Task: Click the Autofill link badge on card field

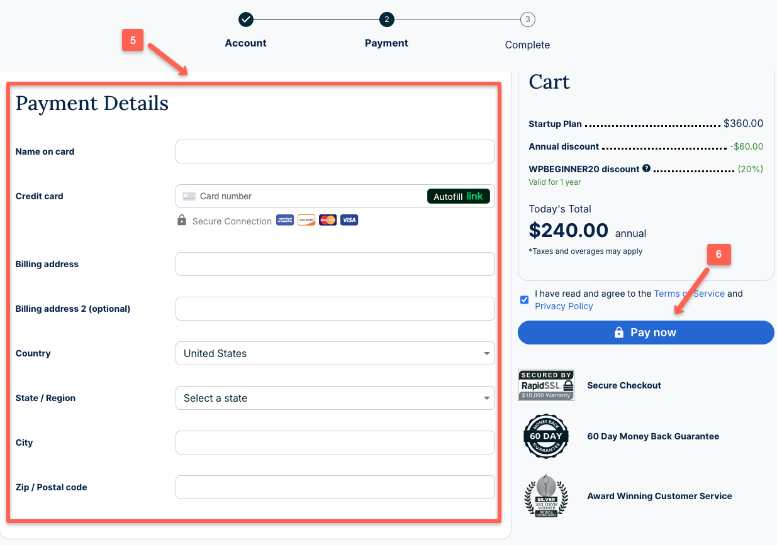Action: (459, 195)
